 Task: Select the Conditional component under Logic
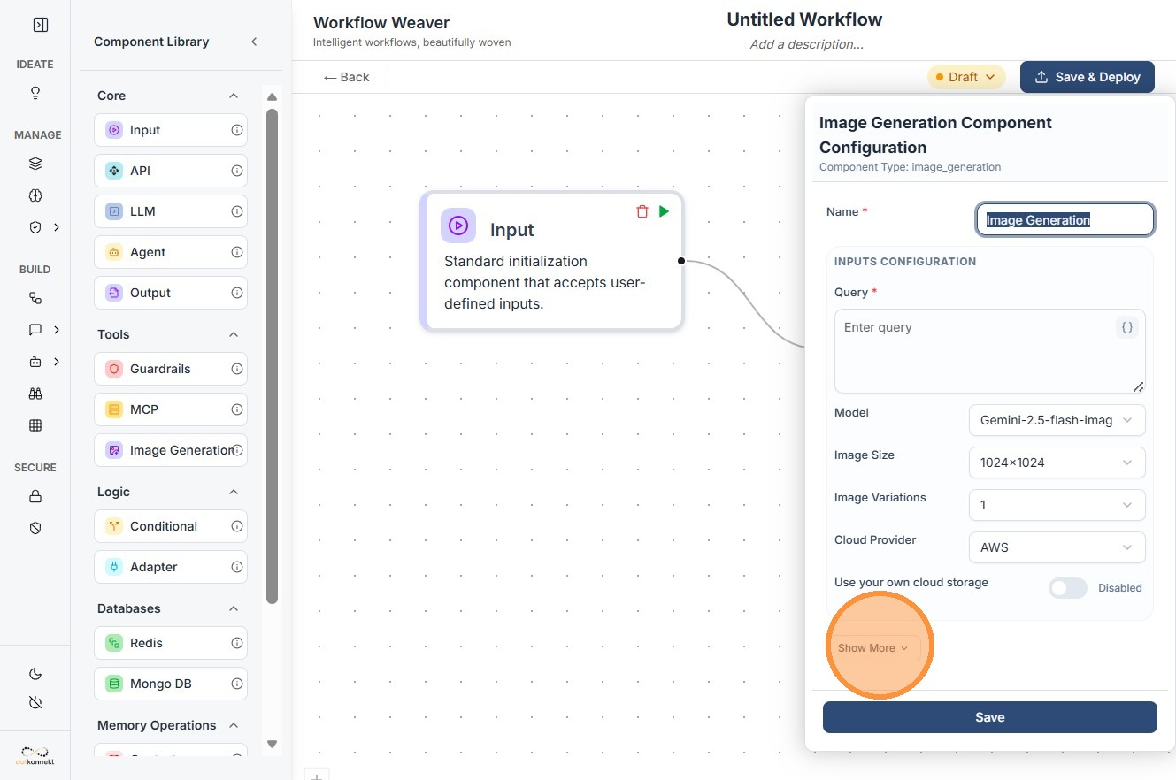[164, 526]
